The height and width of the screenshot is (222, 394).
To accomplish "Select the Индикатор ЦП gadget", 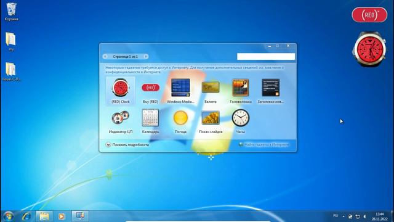I will tap(121, 121).
